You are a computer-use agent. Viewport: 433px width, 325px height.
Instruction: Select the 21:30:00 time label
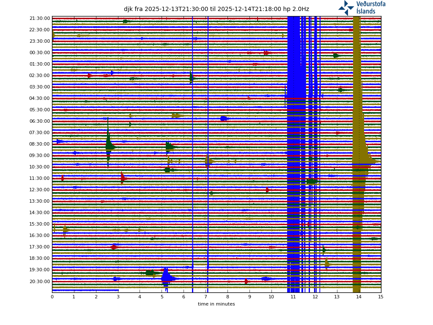40,19
